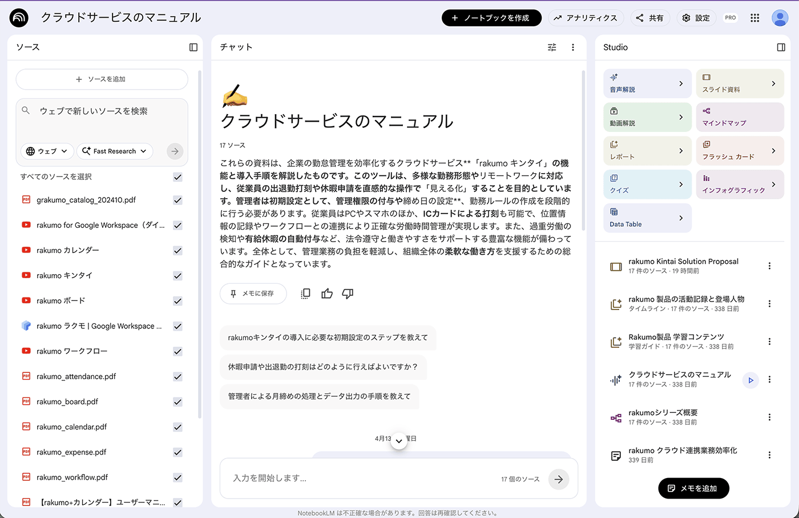Copy the summary with copy icon
This screenshot has width=799, height=518.
click(x=305, y=294)
